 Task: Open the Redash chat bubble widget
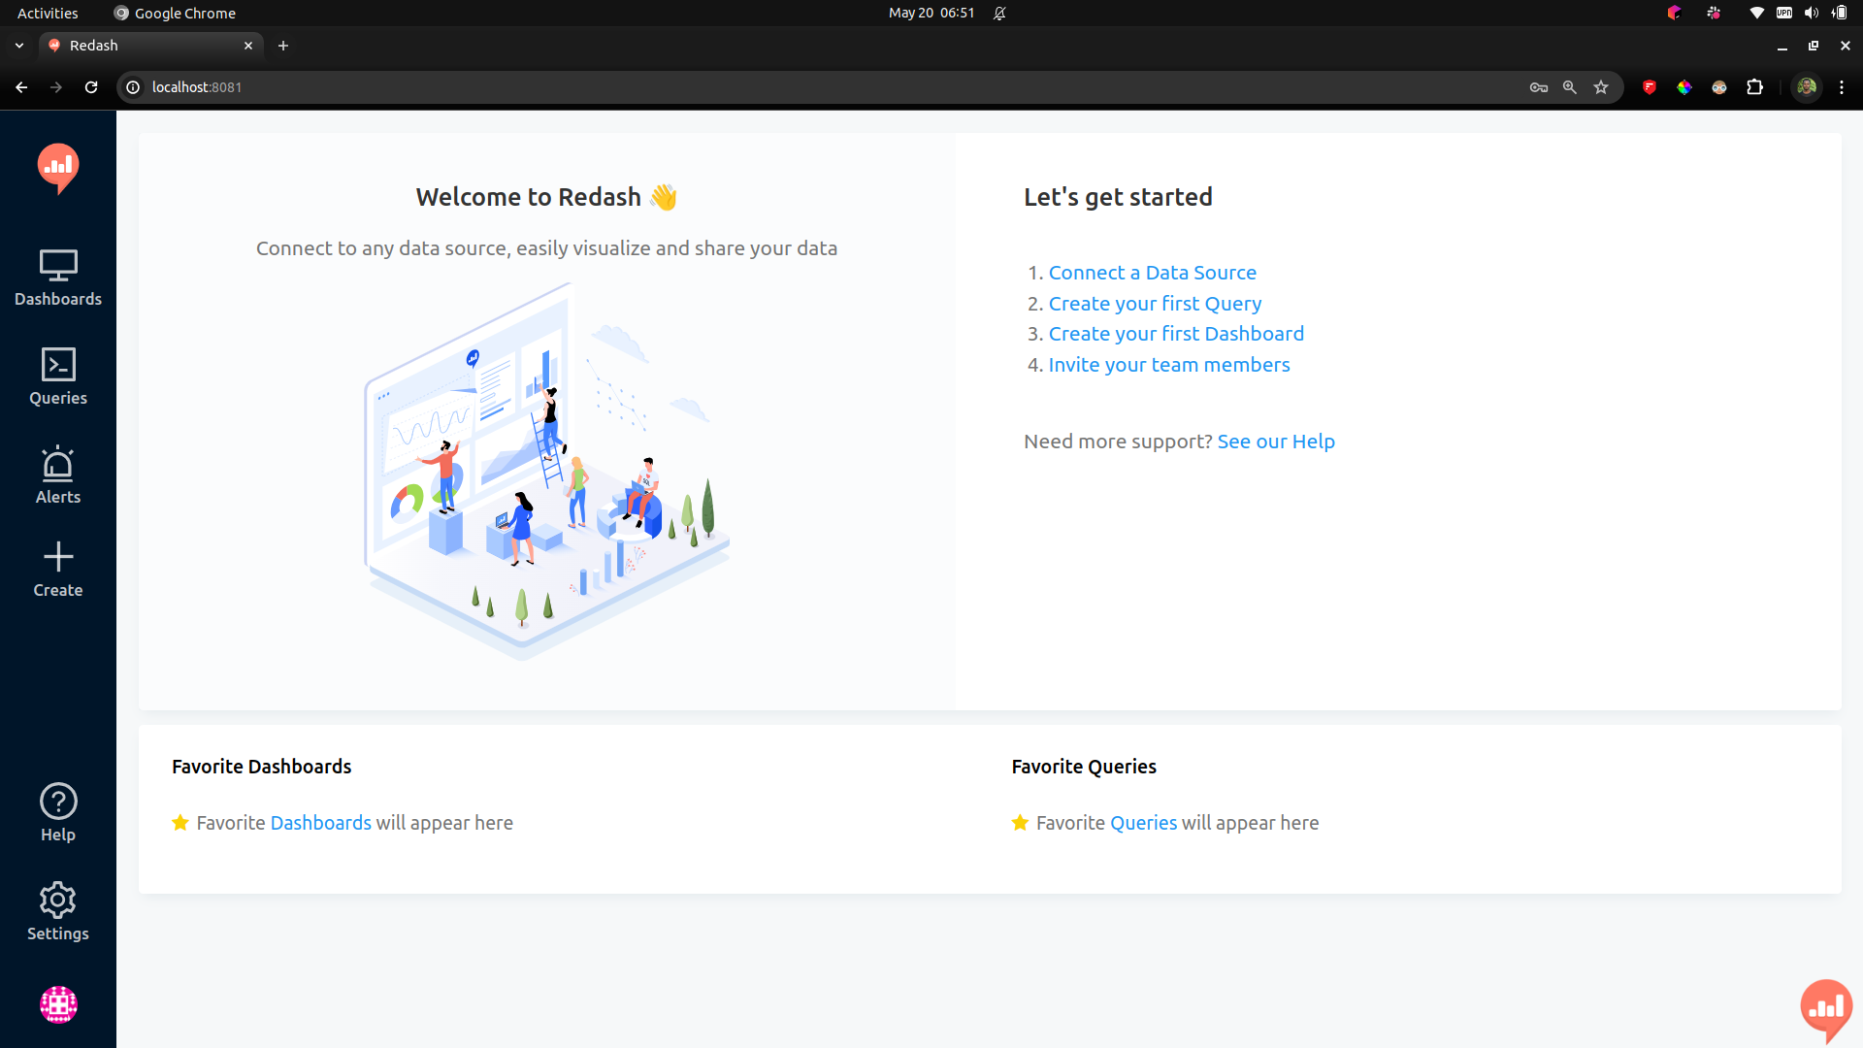click(1826, 1008)
